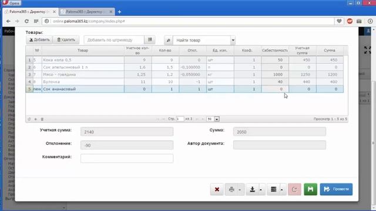Image resolution: width=376 pixels, height=211 pixels.
Task: Sort by the Себестоимость column header
Action: (275, 50)
